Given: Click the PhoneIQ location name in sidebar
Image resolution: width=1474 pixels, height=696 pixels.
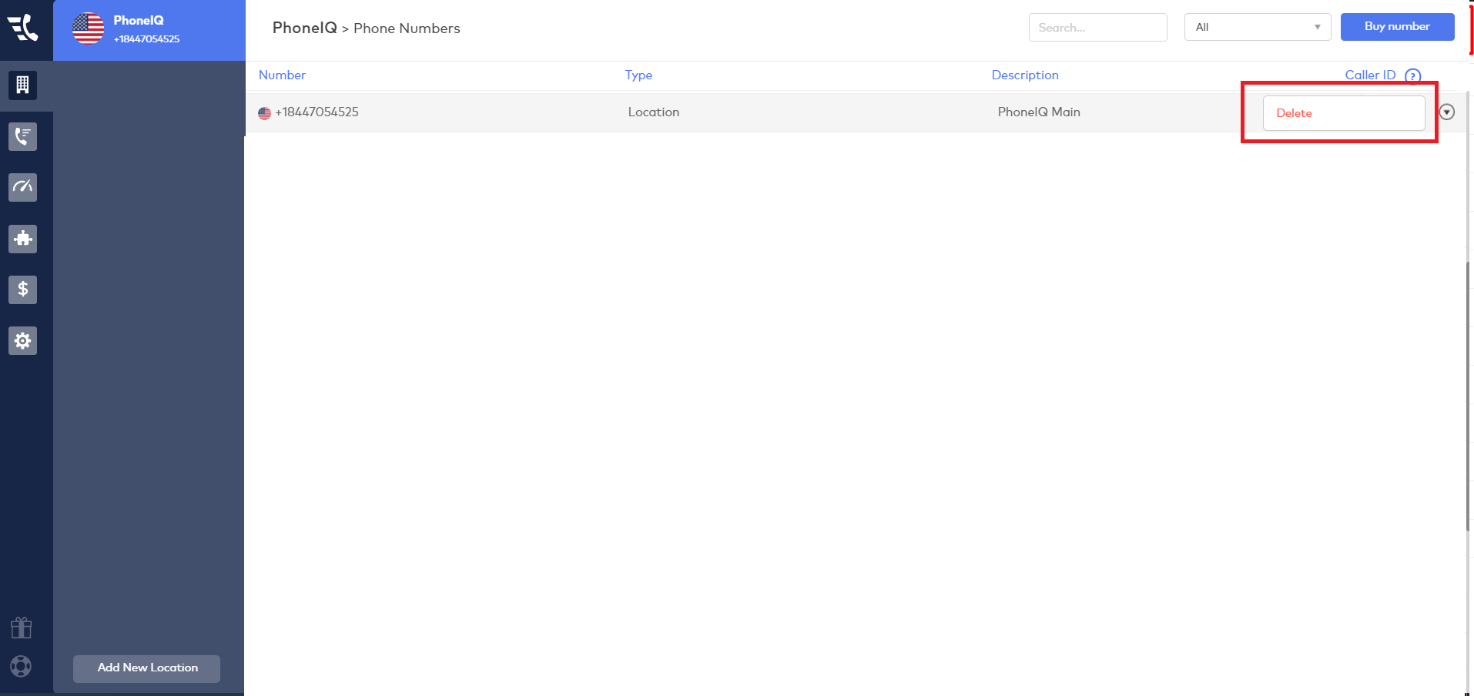Looking at the screenshot, I should 139,21.
